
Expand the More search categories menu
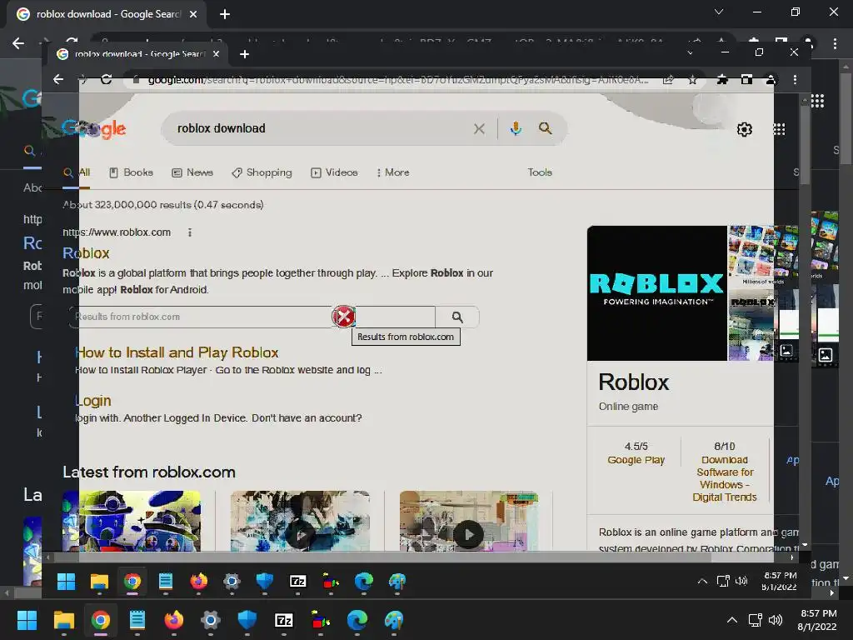coord(392,172)
